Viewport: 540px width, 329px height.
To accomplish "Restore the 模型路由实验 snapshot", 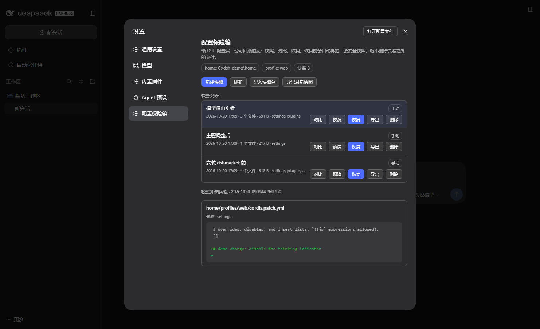I will pyautogui.click(x=356, y=119).
